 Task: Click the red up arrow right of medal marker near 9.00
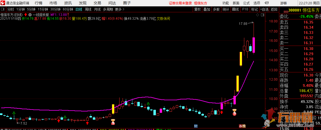click(222, 112)
